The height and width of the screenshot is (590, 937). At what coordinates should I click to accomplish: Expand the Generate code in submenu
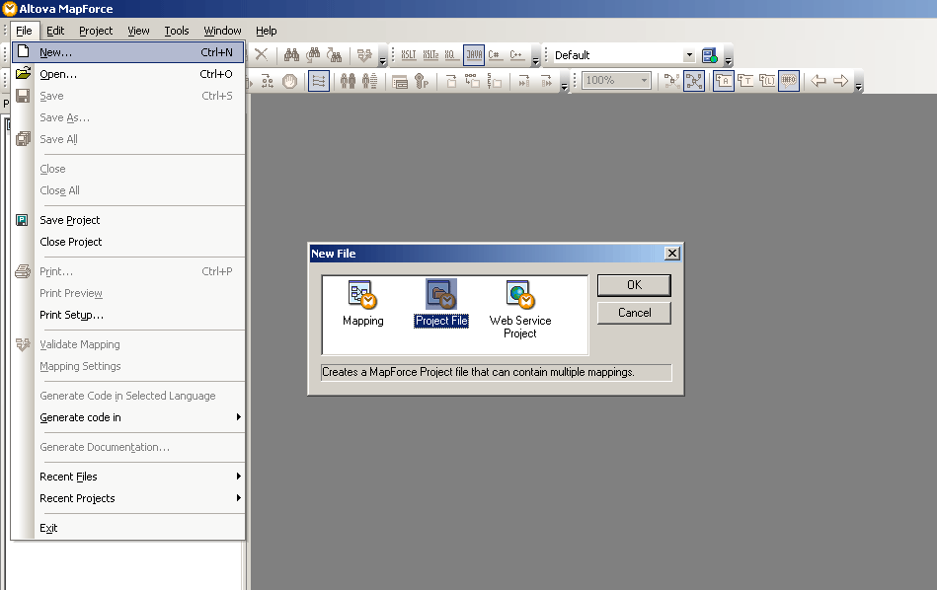128,417
